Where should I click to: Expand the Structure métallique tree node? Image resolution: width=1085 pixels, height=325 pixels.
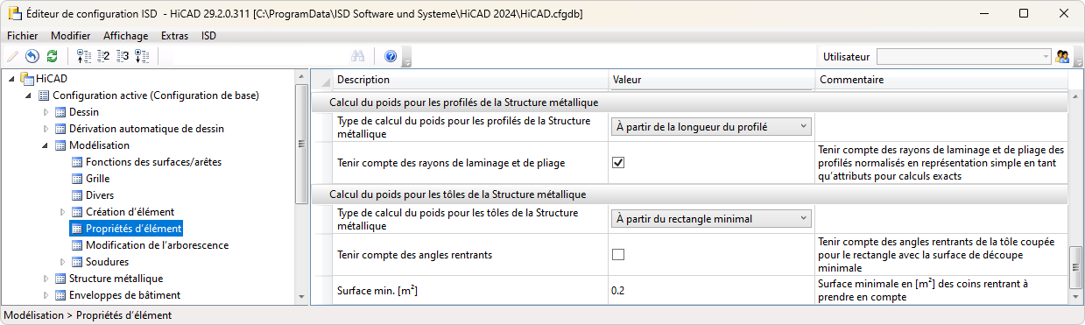coord(46,279)
